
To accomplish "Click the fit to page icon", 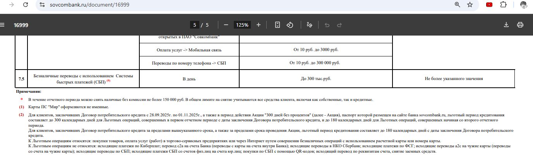I will coord(277,25).
